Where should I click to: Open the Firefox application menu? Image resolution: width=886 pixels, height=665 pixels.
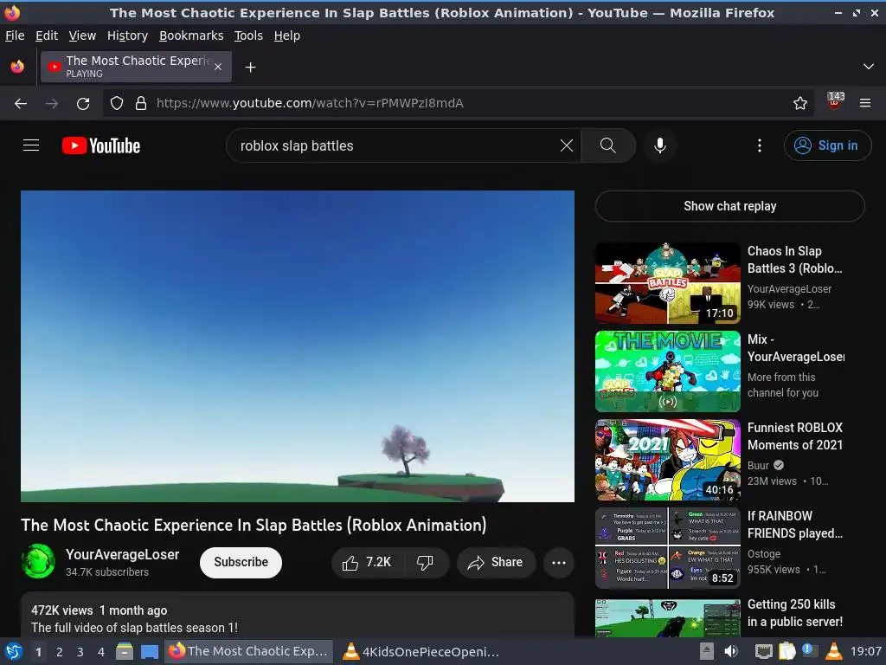coord(865,103)
